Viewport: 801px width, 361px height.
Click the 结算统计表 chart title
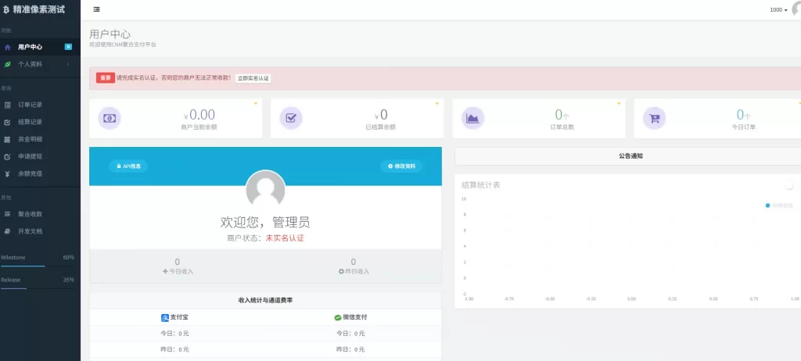(481, 185)
